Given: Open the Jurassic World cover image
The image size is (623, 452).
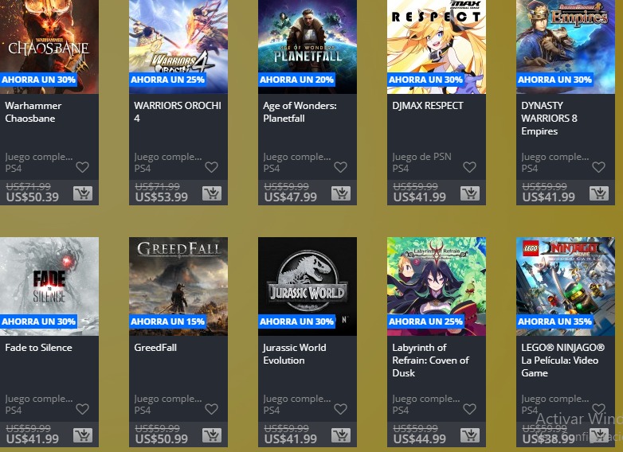Looking at the screenshot, I should point(308,286).
